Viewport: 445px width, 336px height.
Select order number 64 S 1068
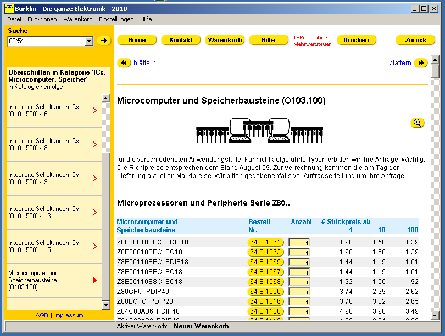coord(265,282)
